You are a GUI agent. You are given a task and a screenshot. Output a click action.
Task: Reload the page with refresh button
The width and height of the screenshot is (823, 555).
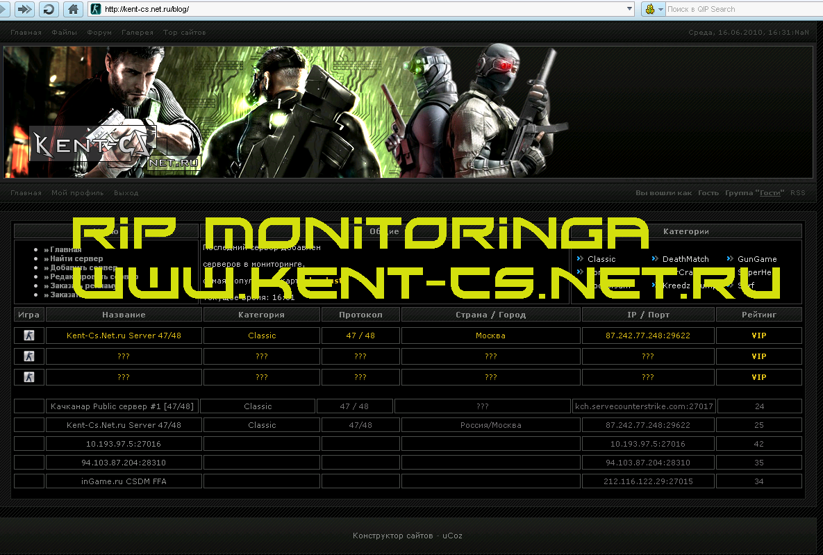pos(49,9)
